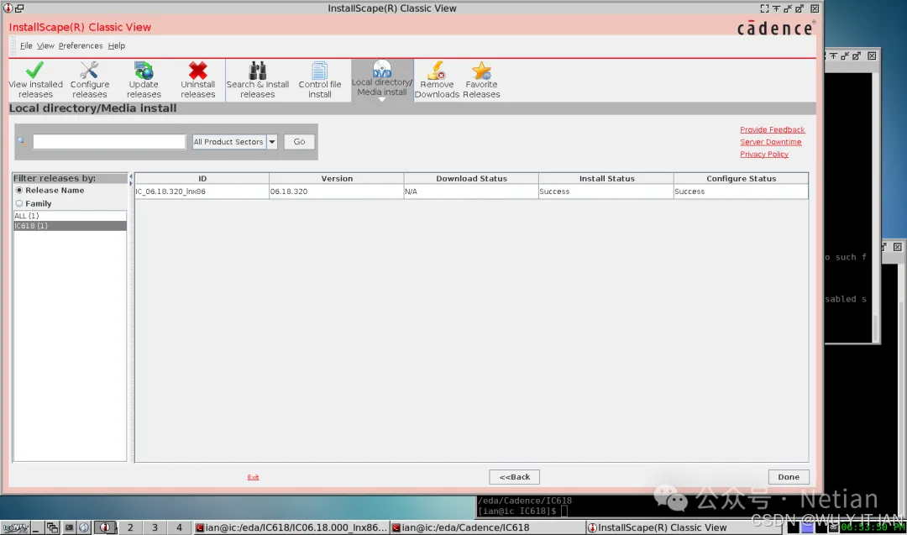Click the Go button

coord(299,142)
